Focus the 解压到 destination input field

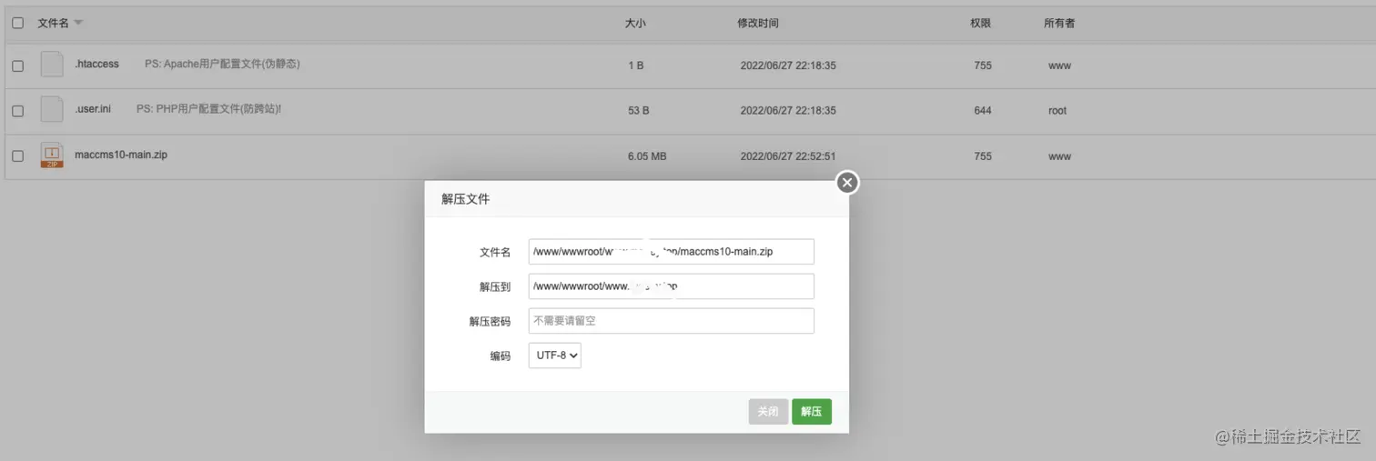click(x=671, y=286)
